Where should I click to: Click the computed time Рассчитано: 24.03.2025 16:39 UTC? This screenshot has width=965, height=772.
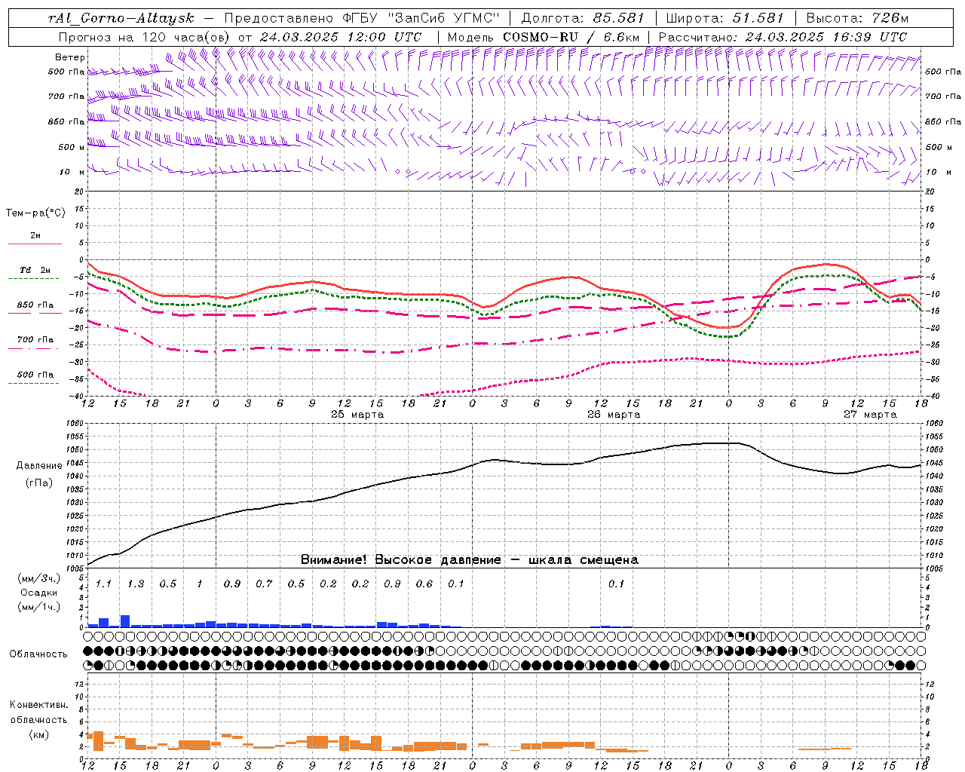tap(783, 37)
